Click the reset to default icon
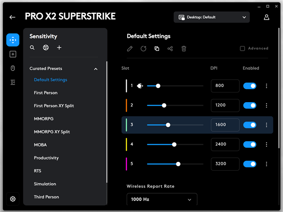The image size is (283, 212). pyautogui.click(x=143, y=48)
